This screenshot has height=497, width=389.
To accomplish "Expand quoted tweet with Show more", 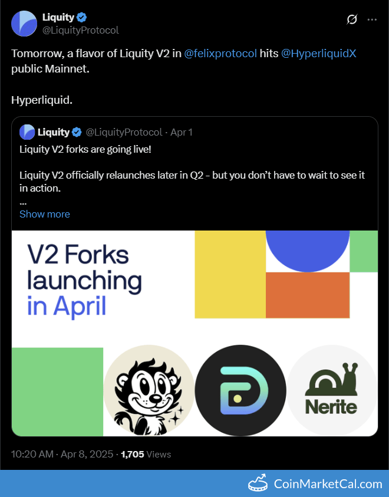I will (x=45, y=214).
